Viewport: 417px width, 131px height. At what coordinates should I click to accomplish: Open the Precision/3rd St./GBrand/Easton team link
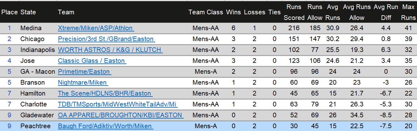point(106,39)
